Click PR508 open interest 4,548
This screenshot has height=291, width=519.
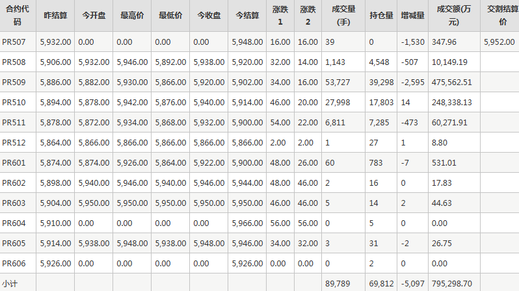click(379, 62)
